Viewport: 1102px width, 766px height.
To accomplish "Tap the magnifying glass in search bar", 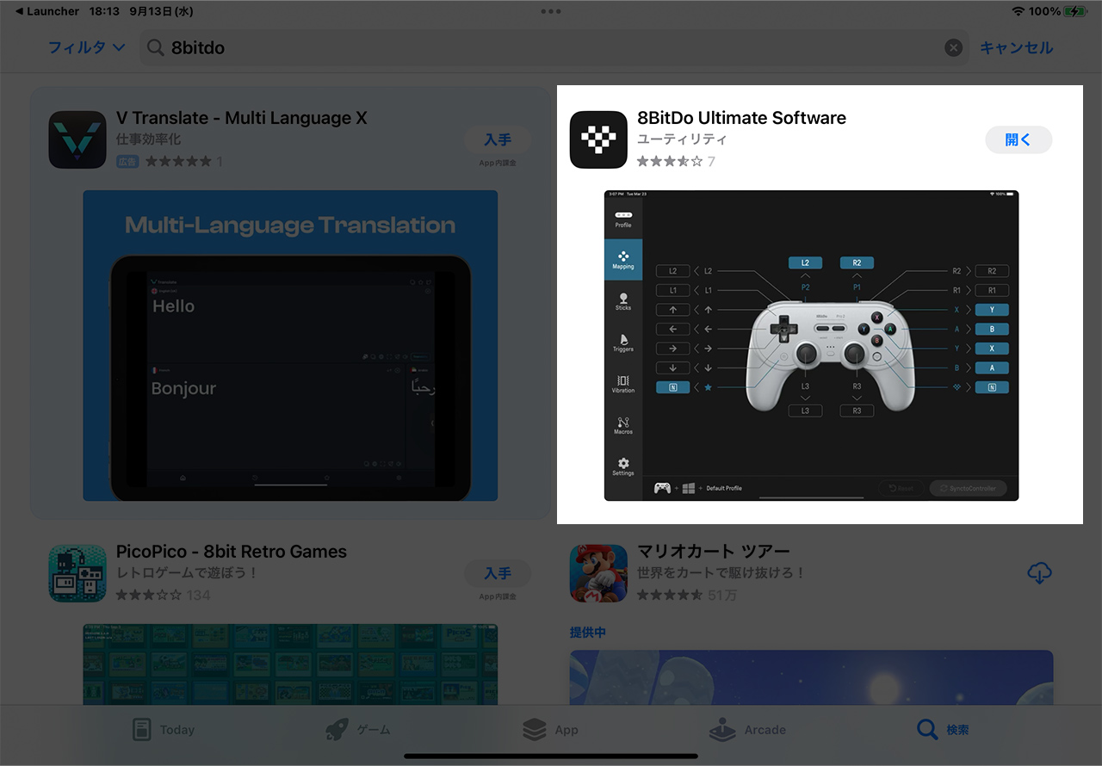I will (x=156, y=48).
